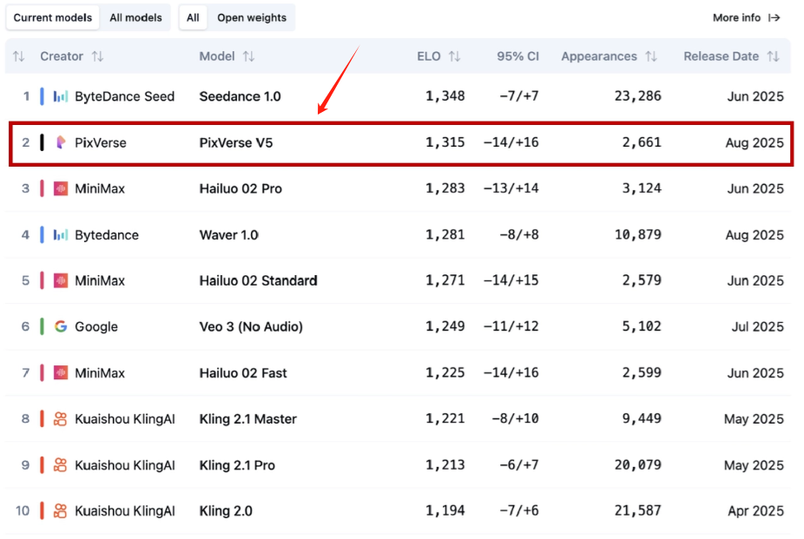The width and height of the screenshot is (804, 539).
Task: Click release date Apr 2025
Action: [x=755, y=511]
